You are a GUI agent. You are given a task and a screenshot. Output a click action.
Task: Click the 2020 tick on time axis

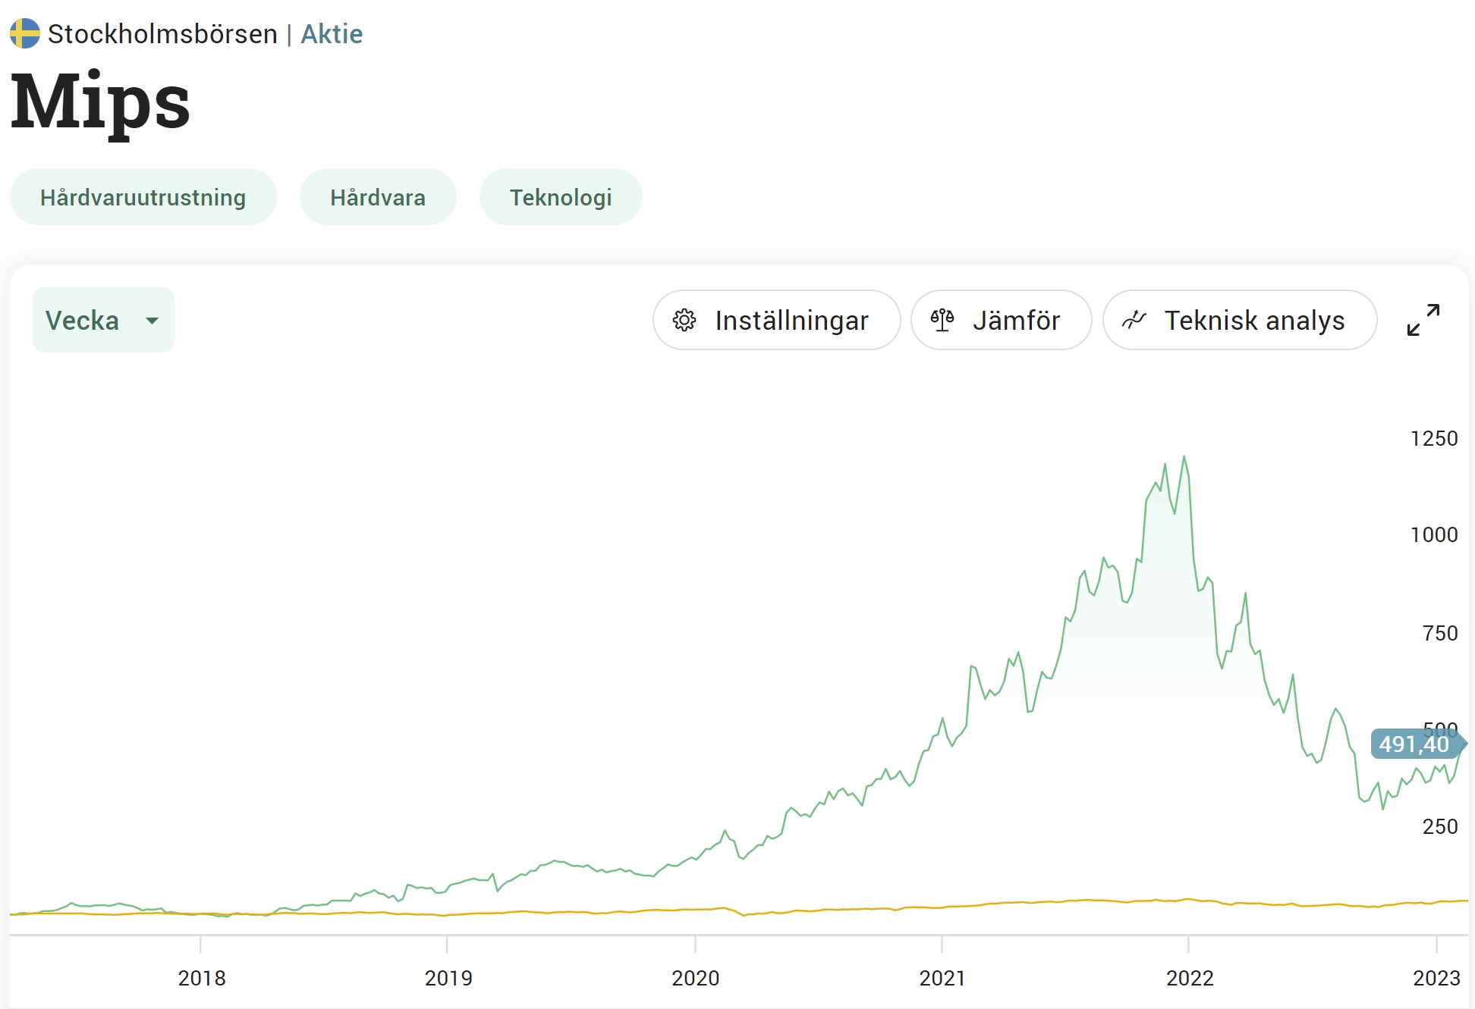tap(695, 945)
